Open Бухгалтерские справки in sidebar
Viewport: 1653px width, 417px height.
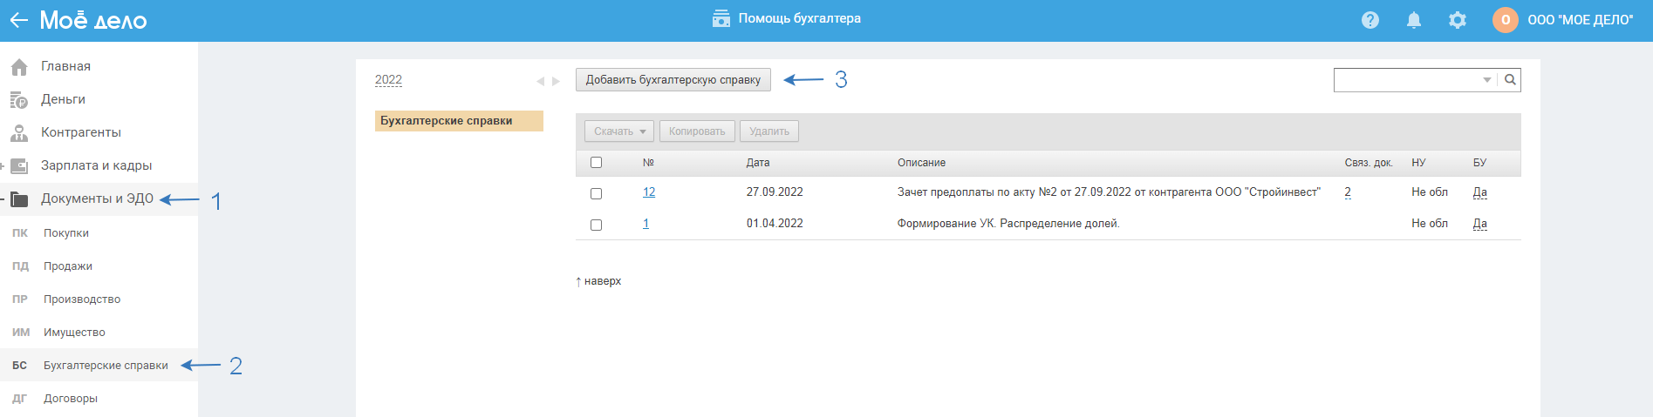(106, 366)
